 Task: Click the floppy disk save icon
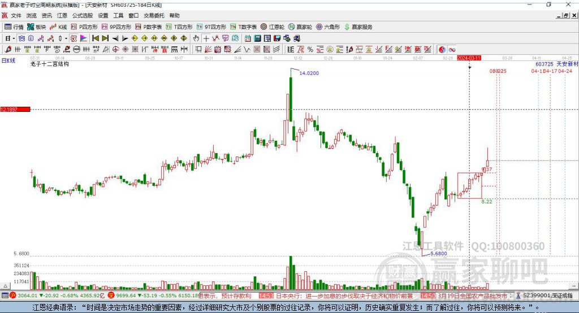[x=277, y=38]
